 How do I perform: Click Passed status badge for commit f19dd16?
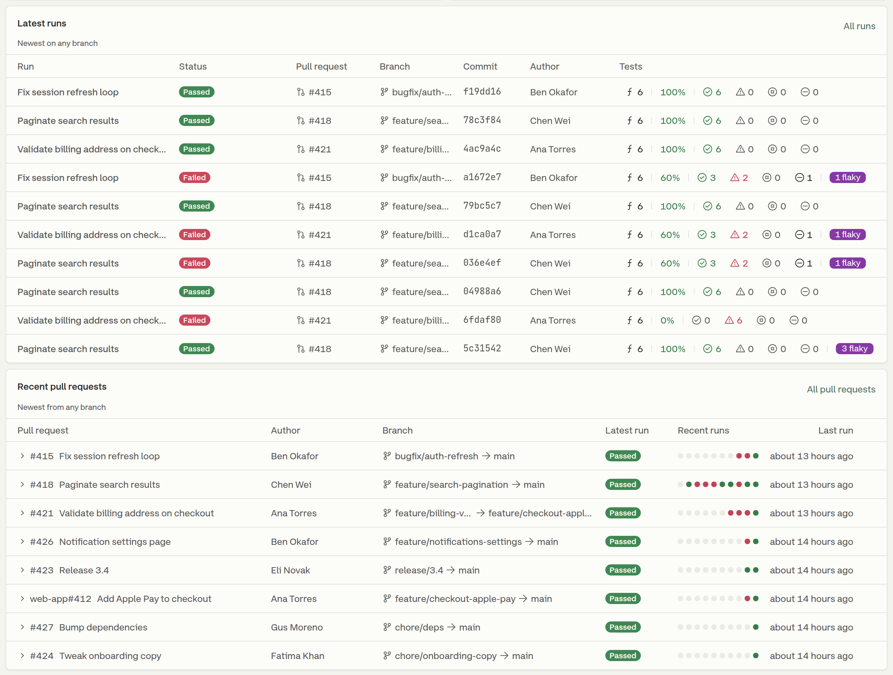point(196,92)
